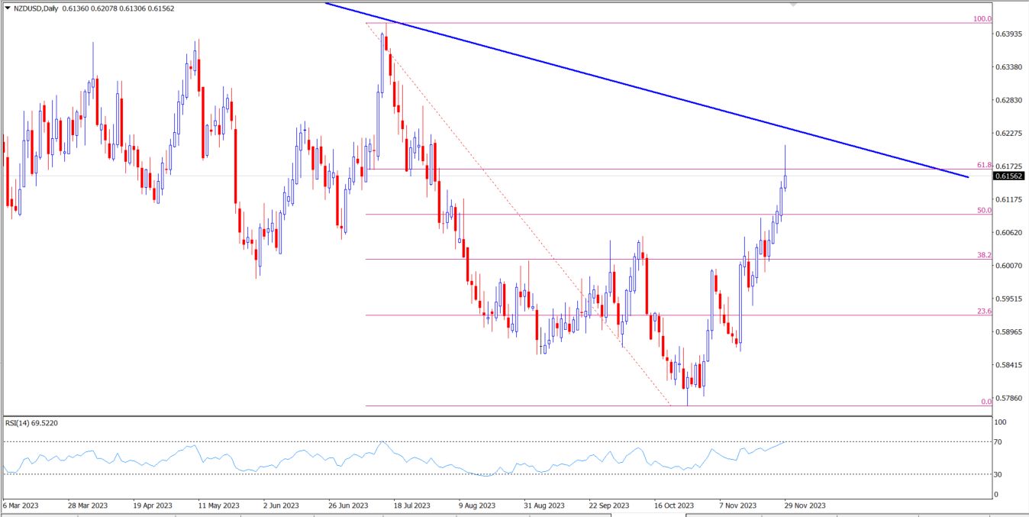Click the 19 Apr 2023 date label

153,506
